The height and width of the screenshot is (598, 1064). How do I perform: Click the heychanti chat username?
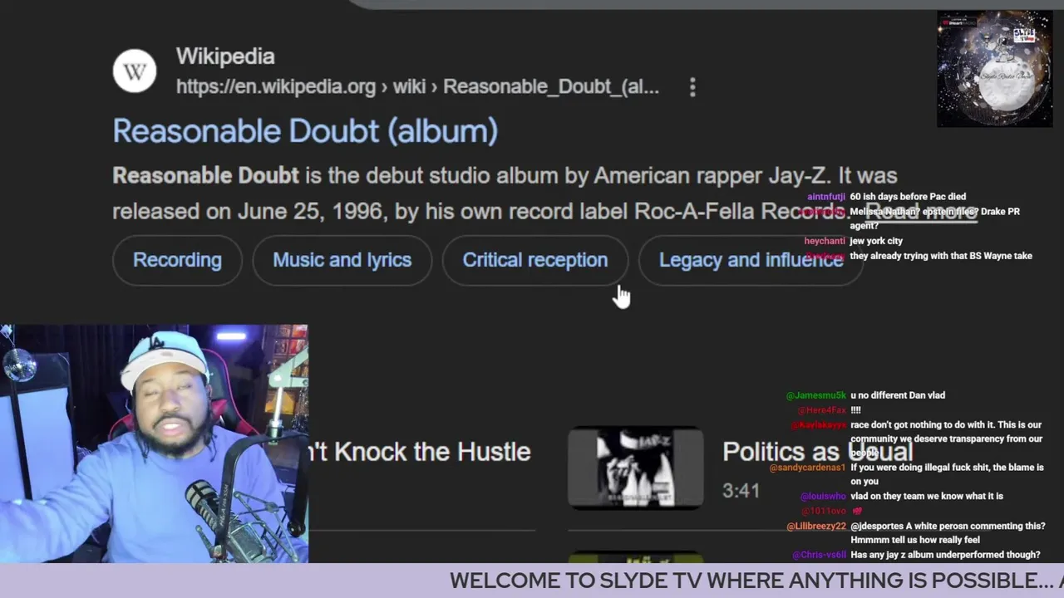pyautogui.click(x=825, y=241)
